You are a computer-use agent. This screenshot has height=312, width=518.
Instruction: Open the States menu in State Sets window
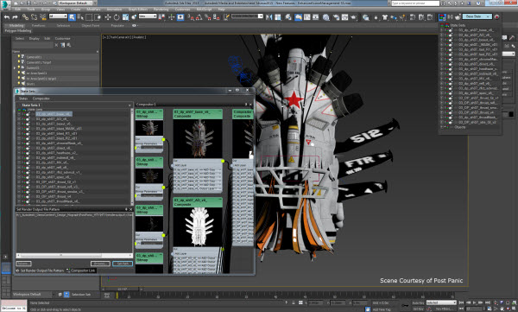point(23,99)
